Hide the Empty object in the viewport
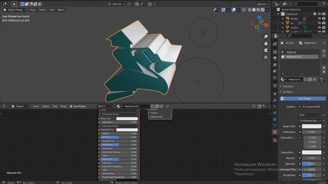The height and width of the screenshot is (184, 328). tap(319, 18)
